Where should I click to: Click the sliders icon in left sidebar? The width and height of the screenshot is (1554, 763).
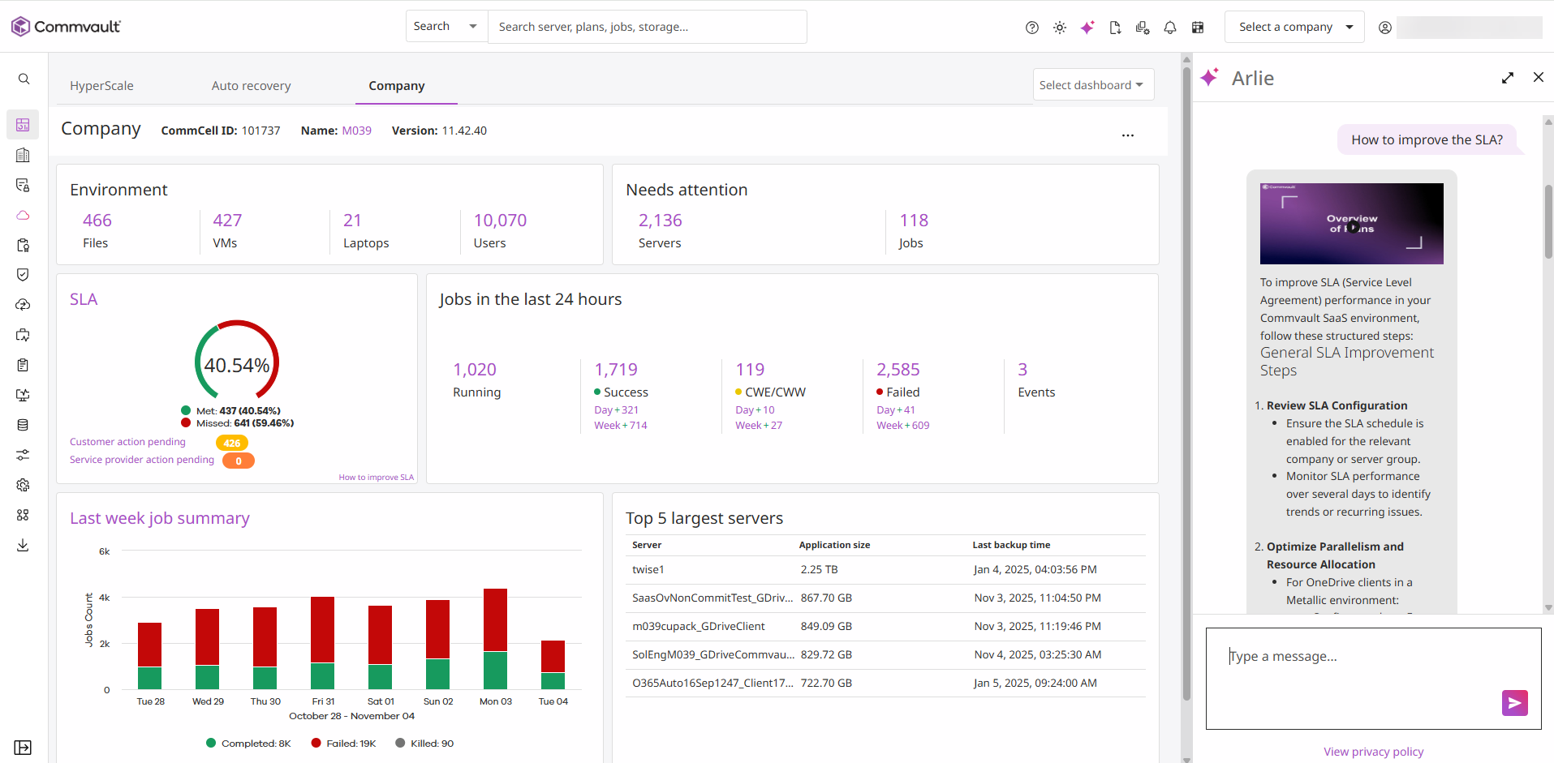pos(23,455)
